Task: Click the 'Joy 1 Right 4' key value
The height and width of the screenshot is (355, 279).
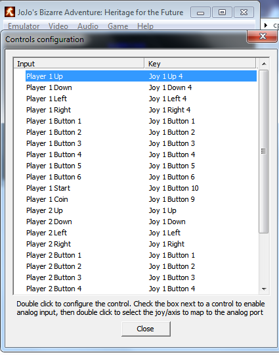Action: 169,110
